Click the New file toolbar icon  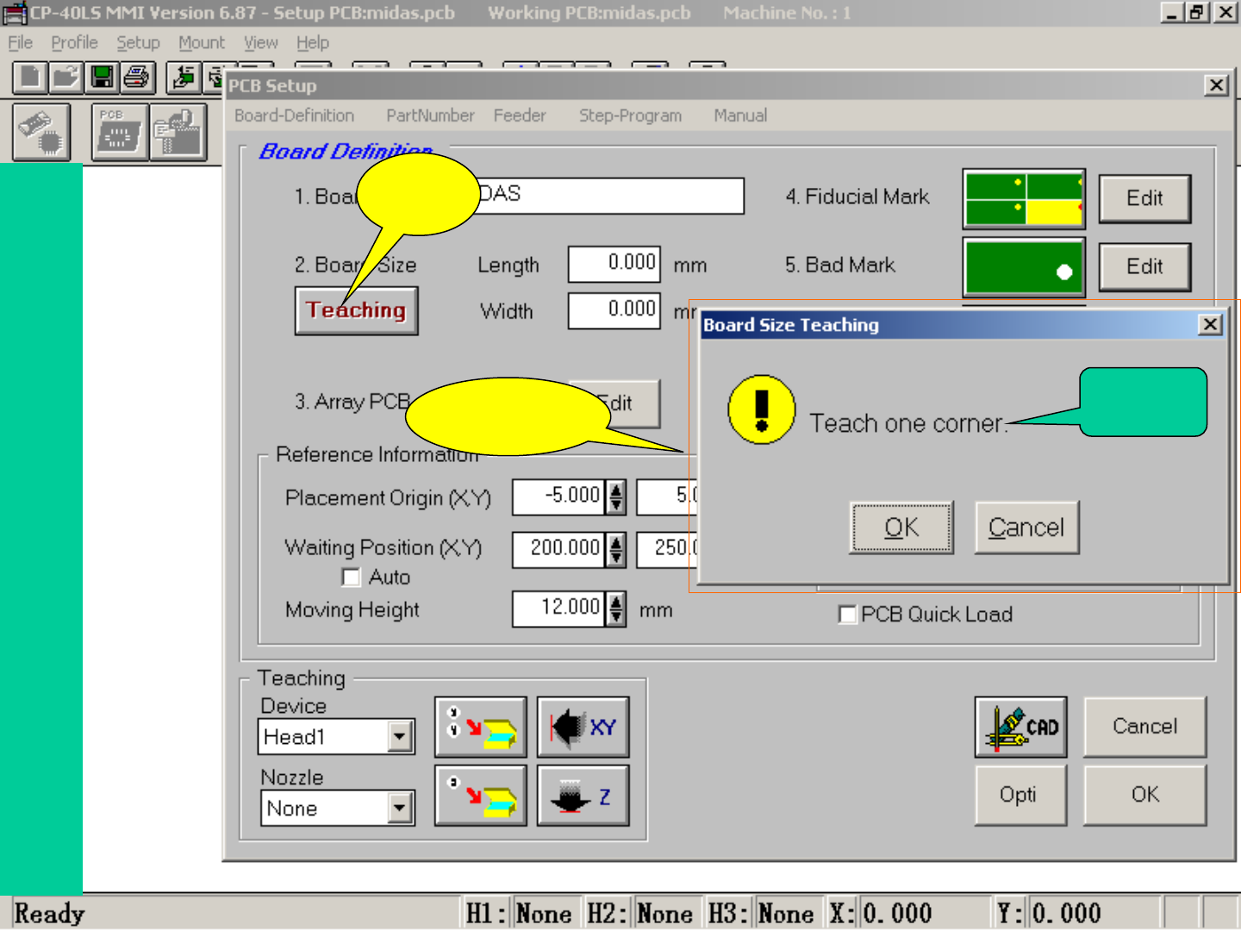coord(29,78)
